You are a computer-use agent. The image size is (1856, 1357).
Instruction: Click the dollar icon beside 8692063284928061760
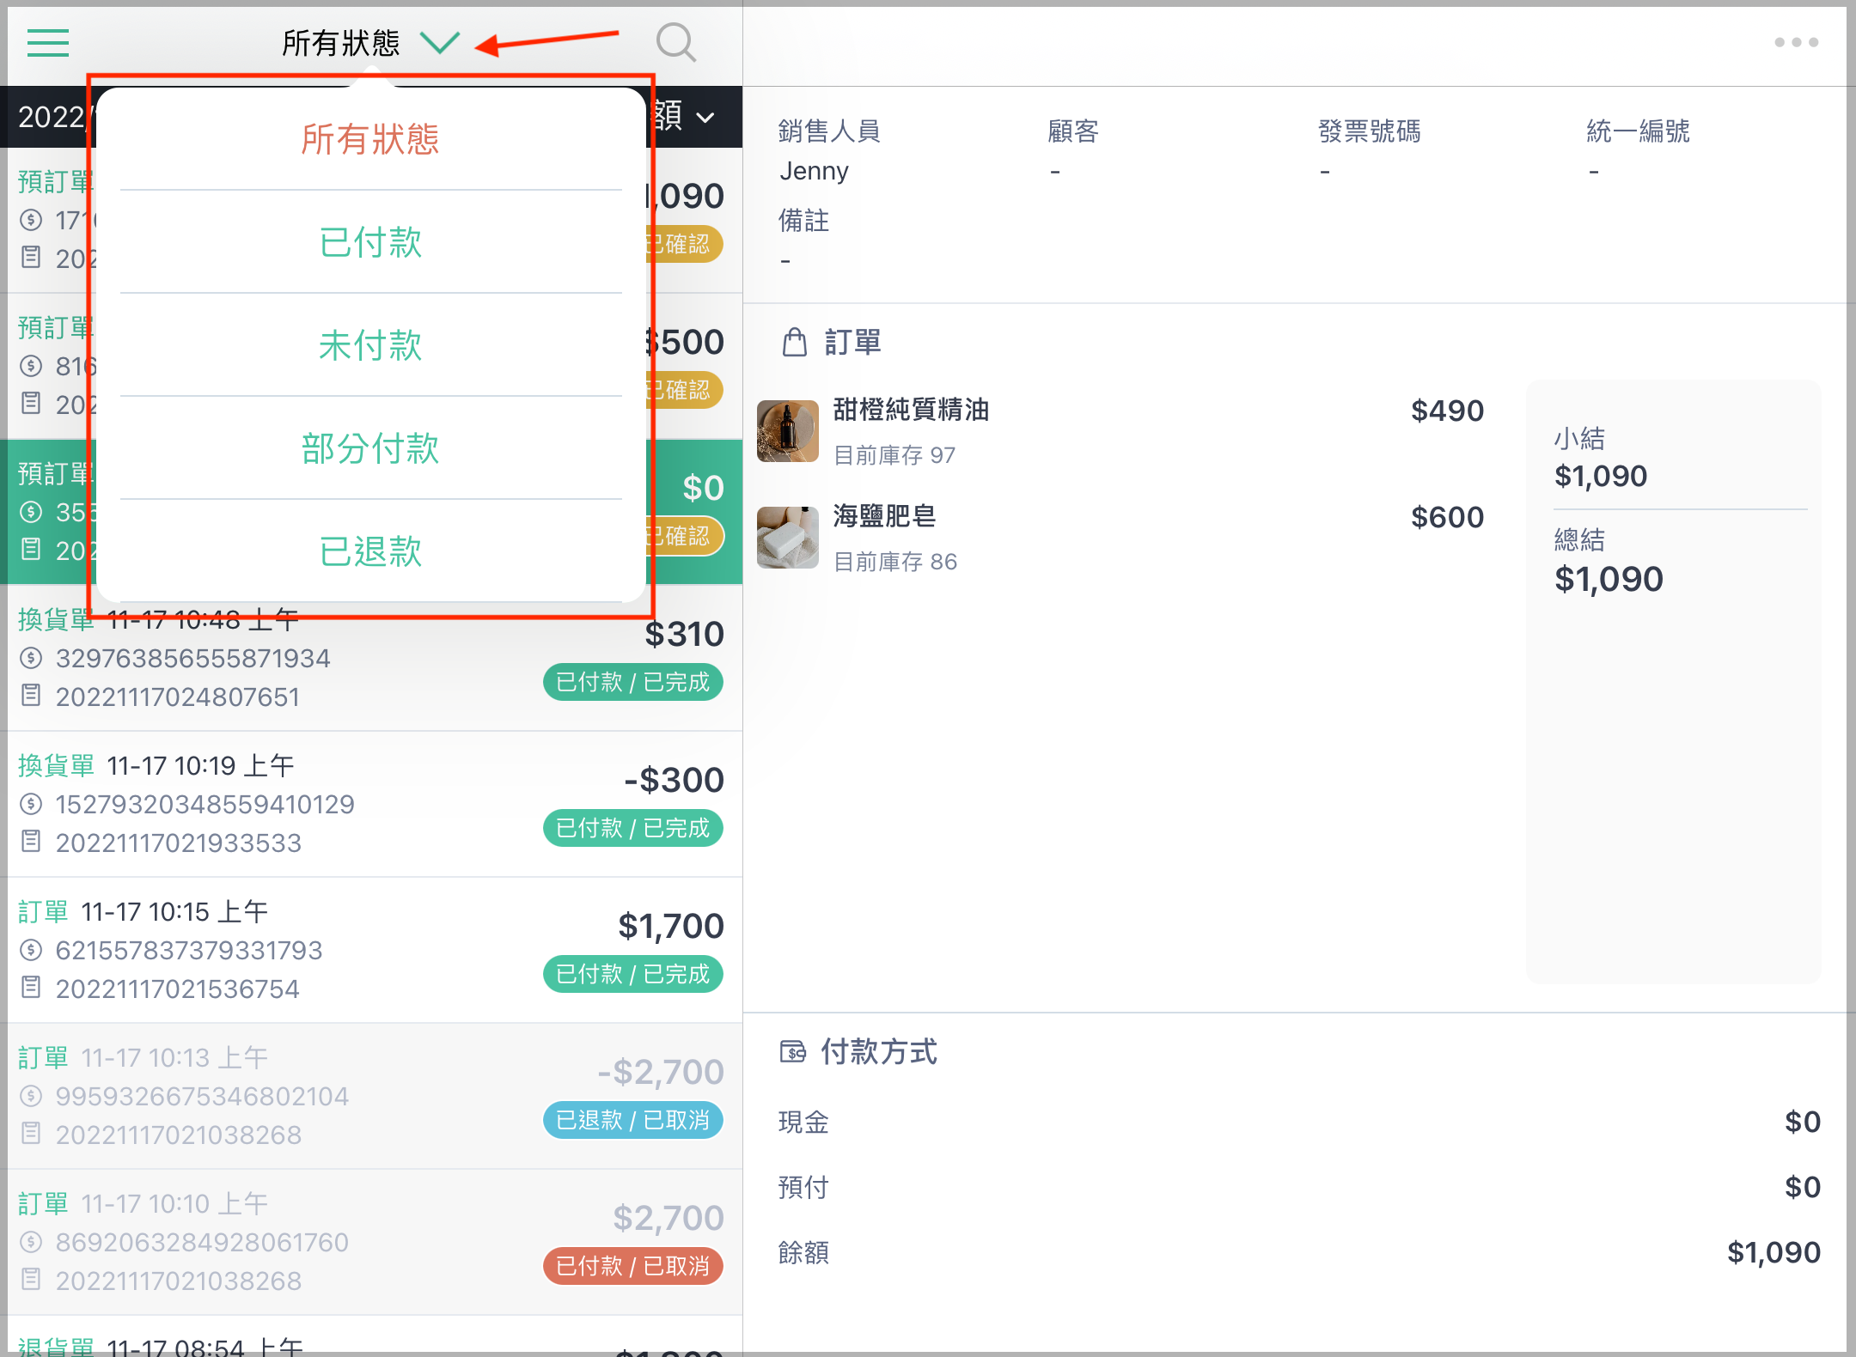[31, 1242]
